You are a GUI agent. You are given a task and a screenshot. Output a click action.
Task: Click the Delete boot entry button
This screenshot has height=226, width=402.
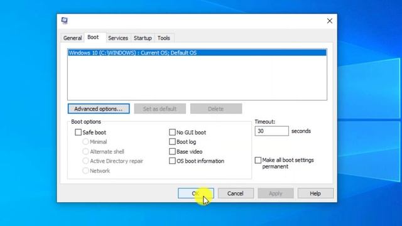216,109
